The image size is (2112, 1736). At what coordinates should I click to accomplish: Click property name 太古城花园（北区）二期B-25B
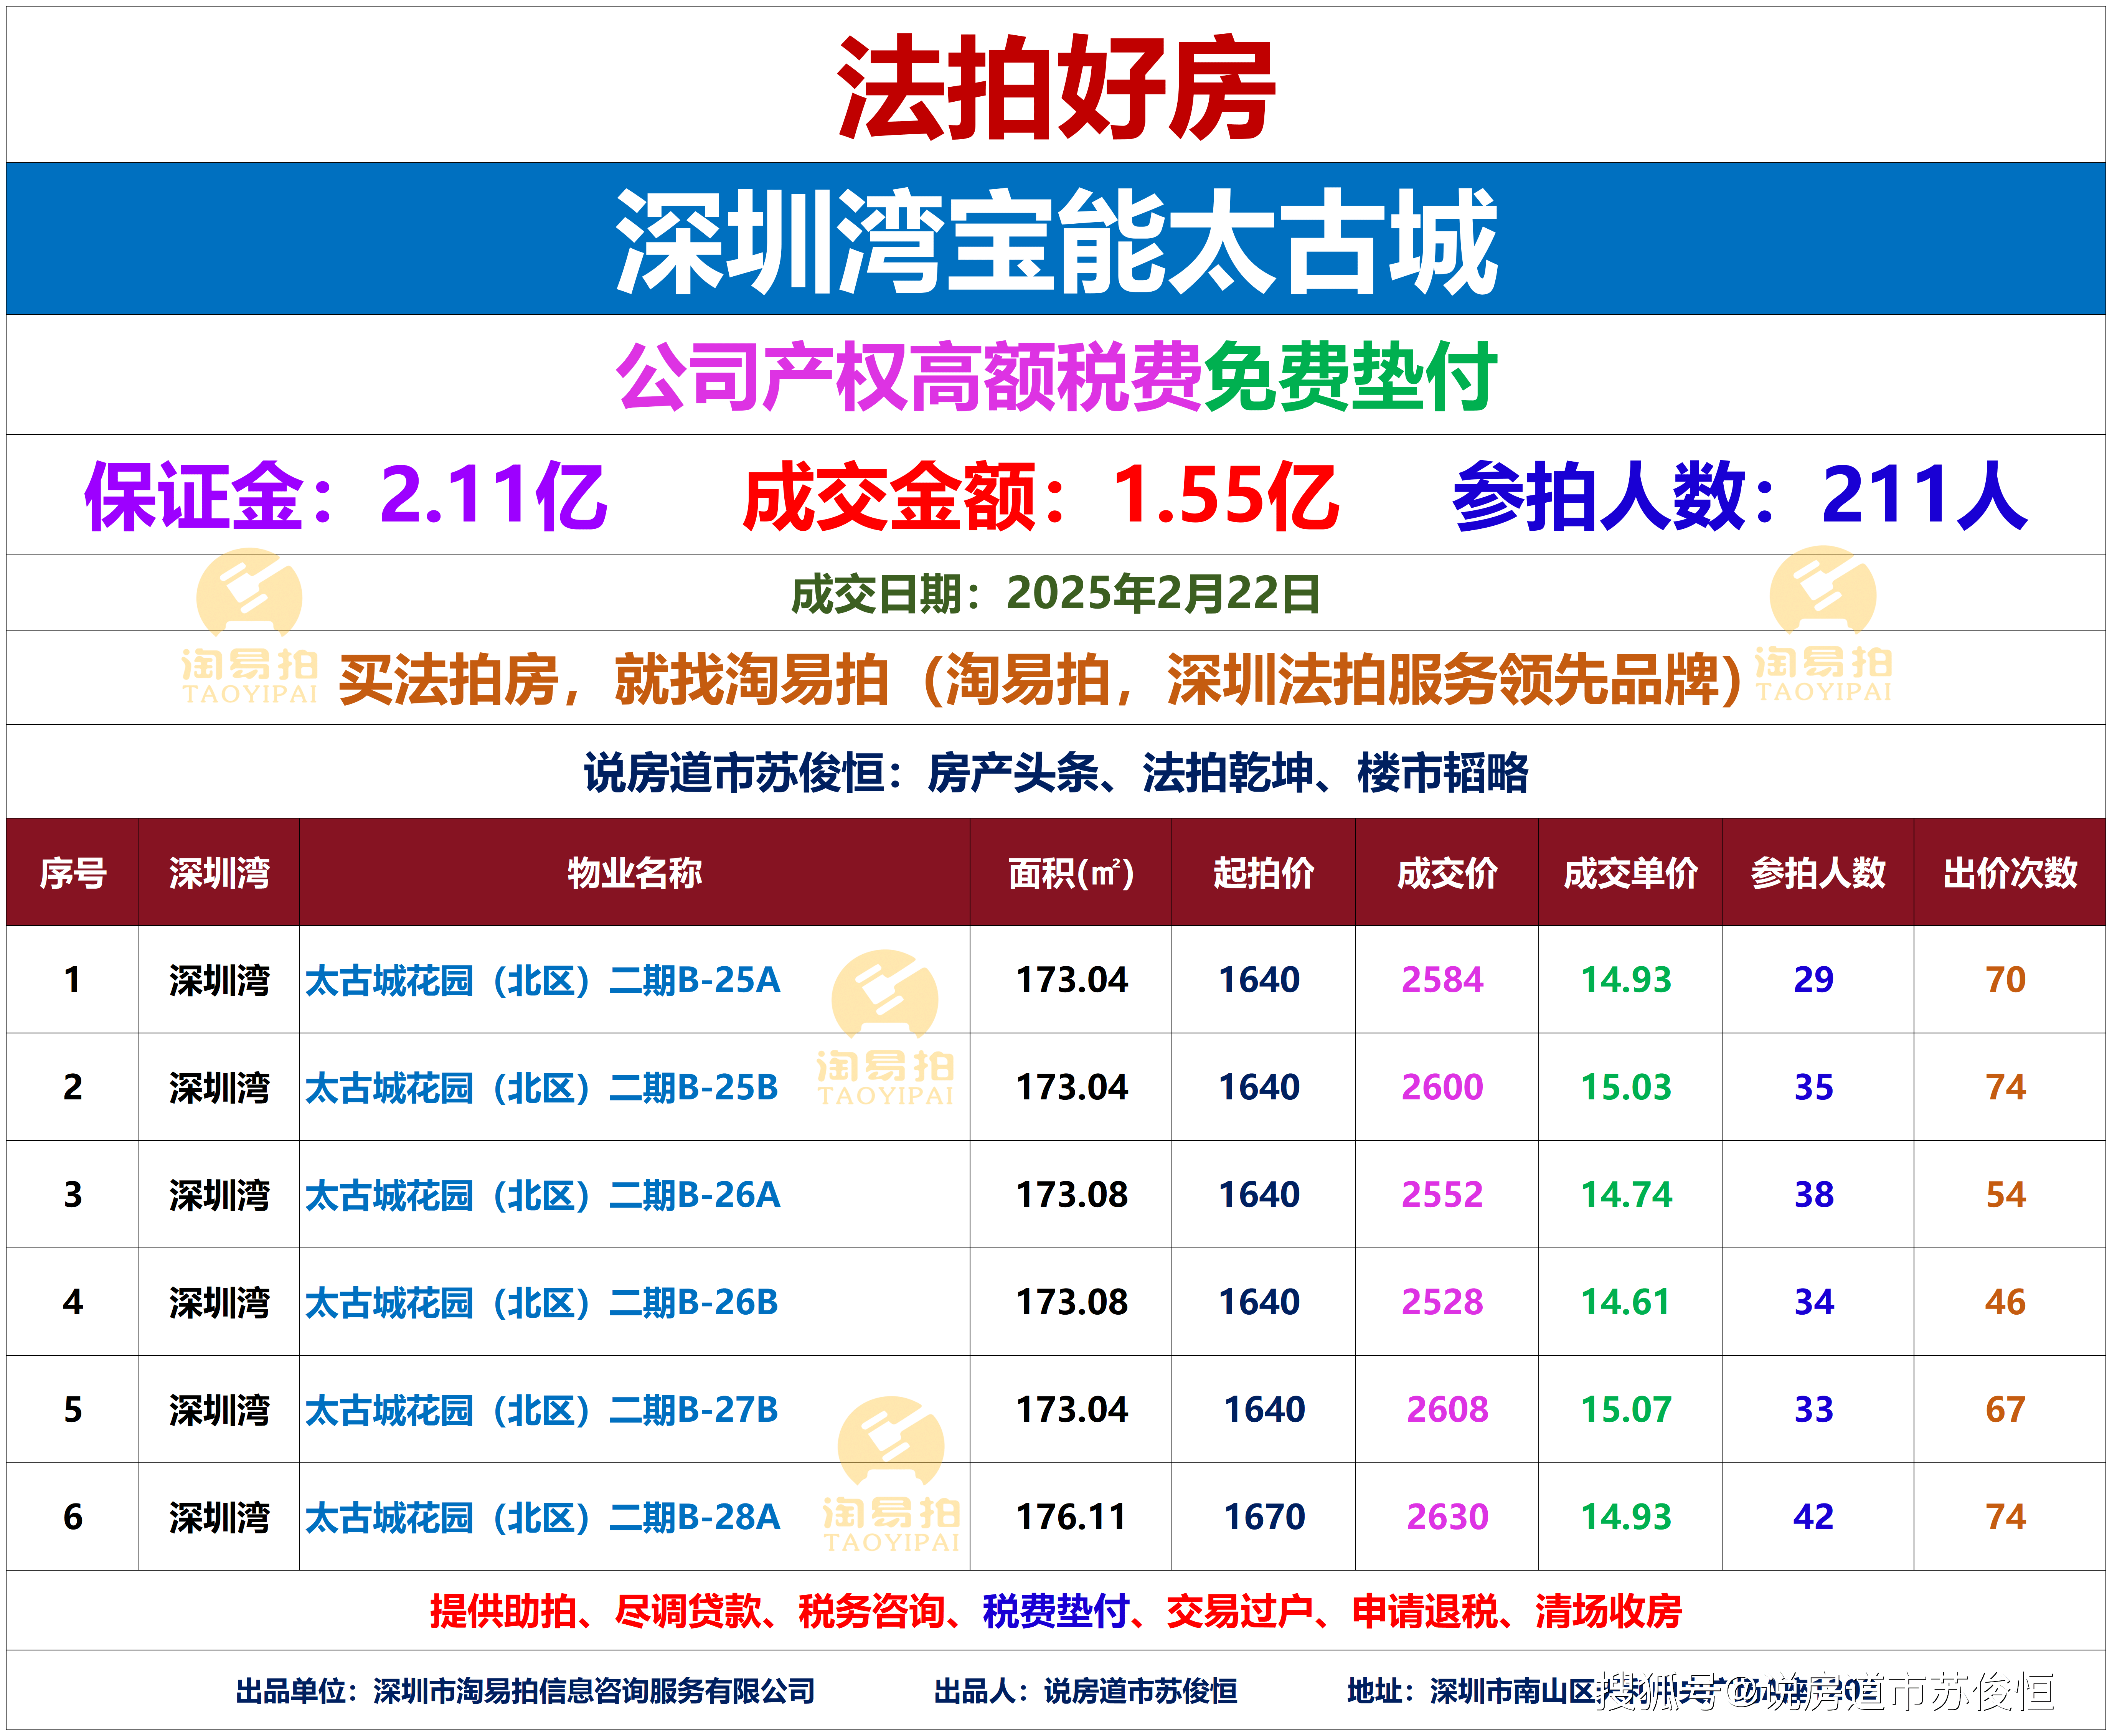(541, 1087)
